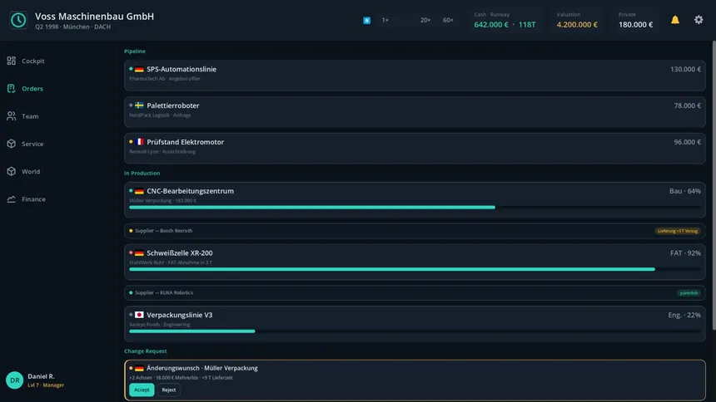This screenshot has height=402, width=716.
Task: Open settings gear
Action: click(x=699, y=20)
